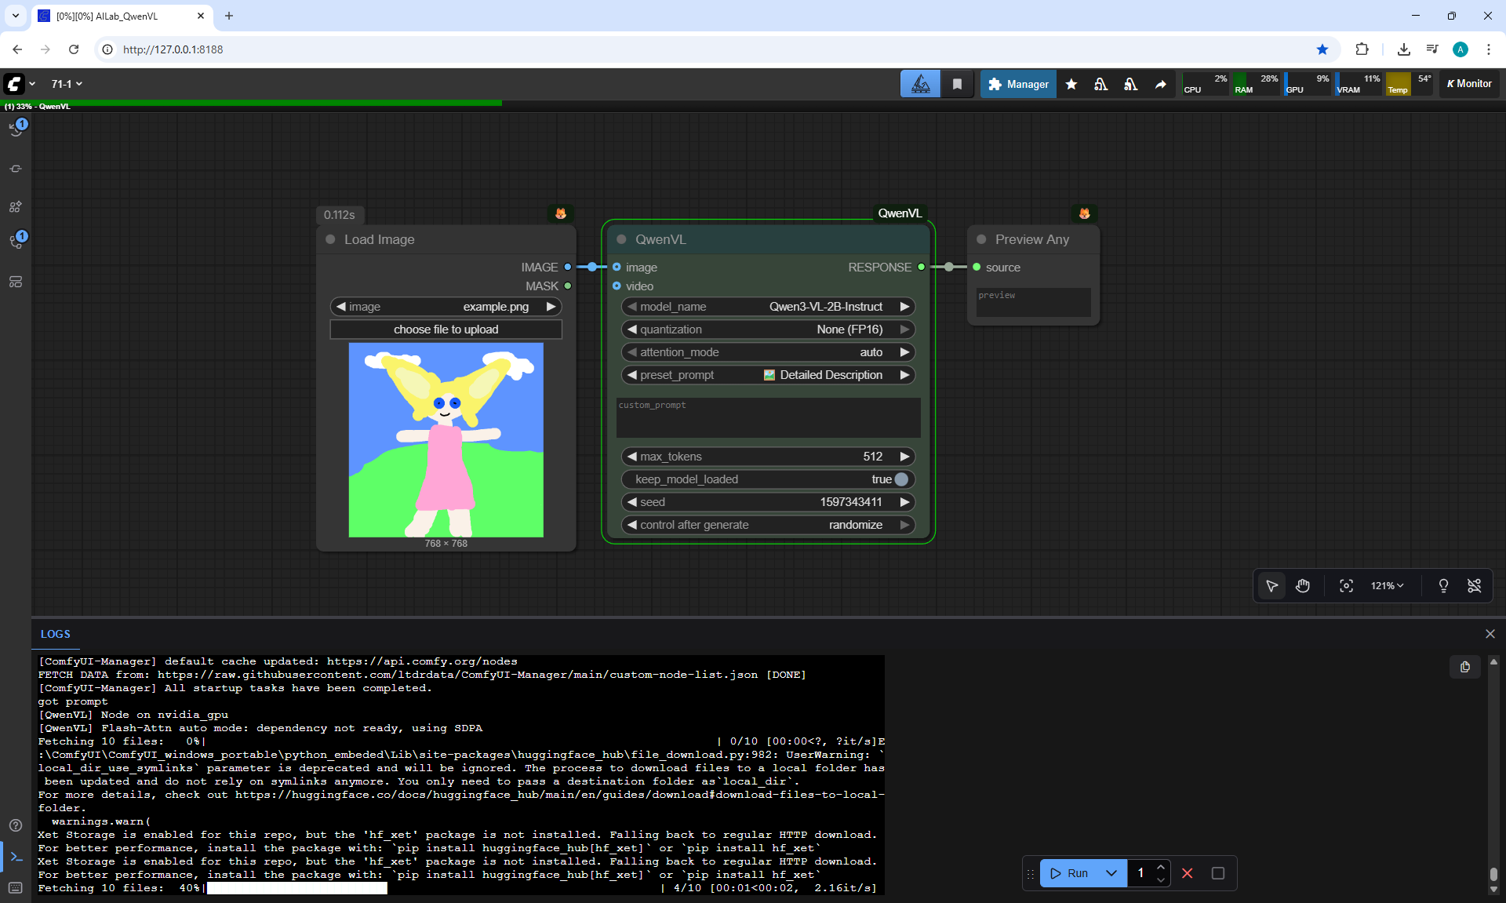Click choose file to upload button

(446, 330)
